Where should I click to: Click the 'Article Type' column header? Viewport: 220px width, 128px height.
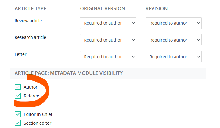pos(30,8)
